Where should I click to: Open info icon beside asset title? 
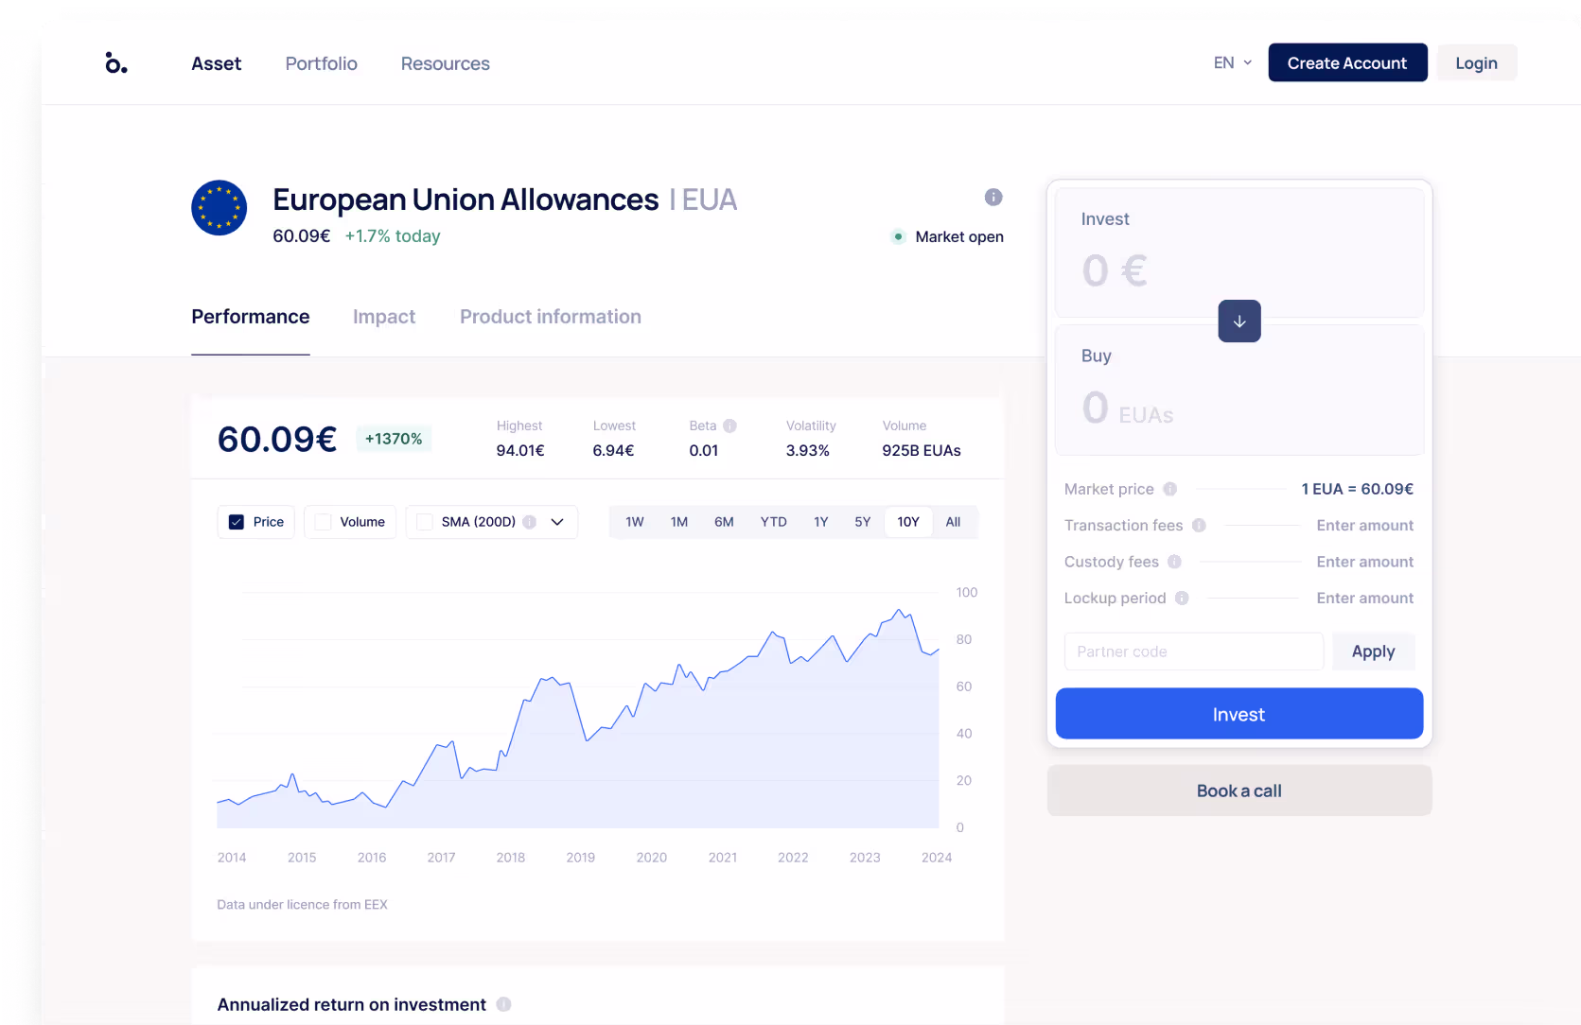(x=993, y=197)
